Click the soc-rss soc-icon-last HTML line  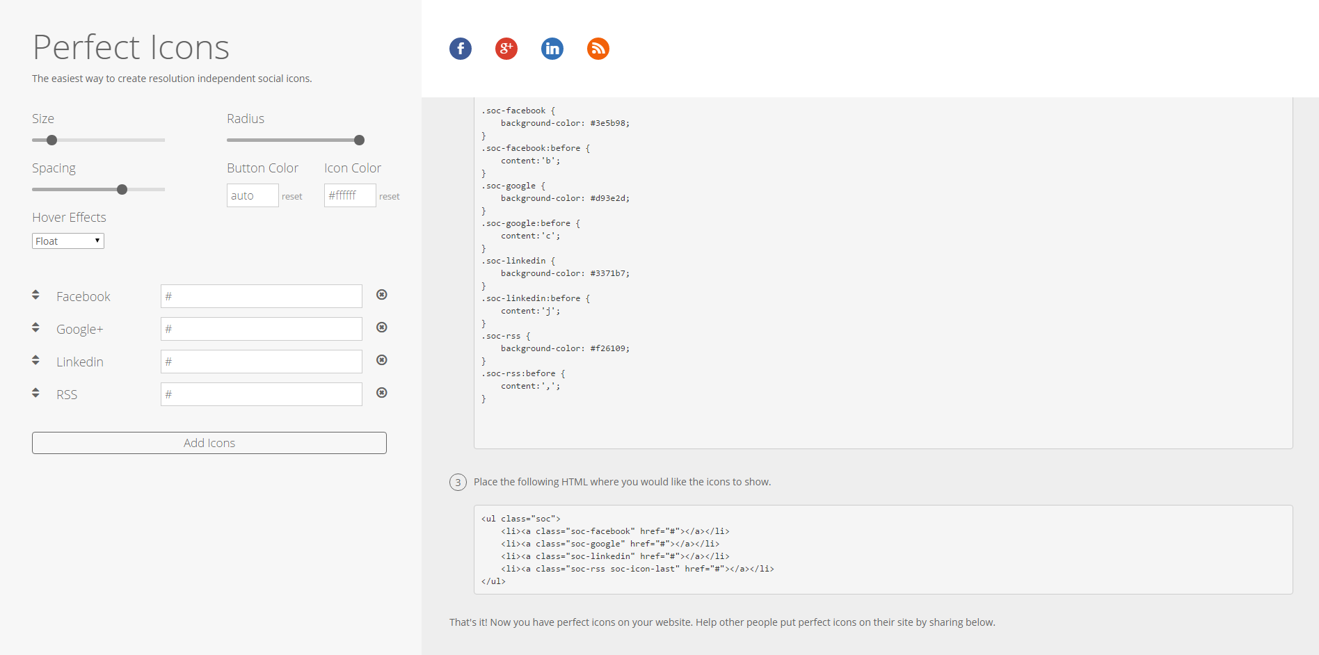click(637, 569)
